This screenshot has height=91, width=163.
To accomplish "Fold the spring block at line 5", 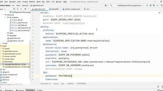I will (39, 27).
